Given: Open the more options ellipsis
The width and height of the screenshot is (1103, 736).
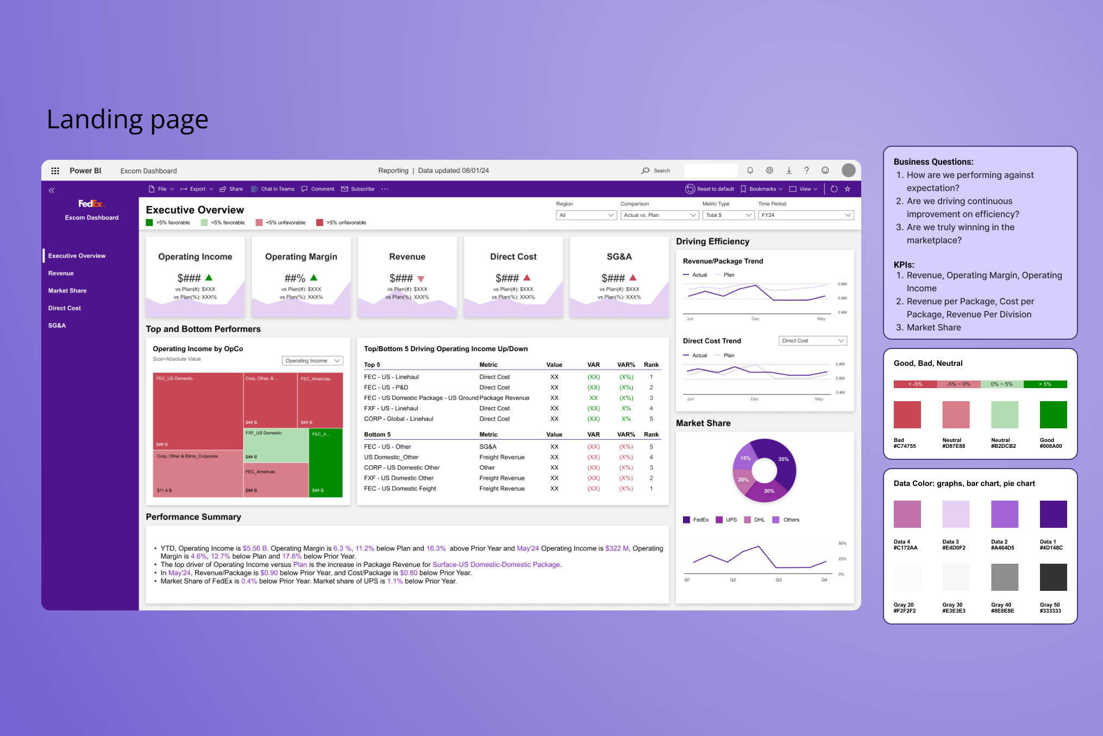Looking at the screenshot, I should 385,189.
